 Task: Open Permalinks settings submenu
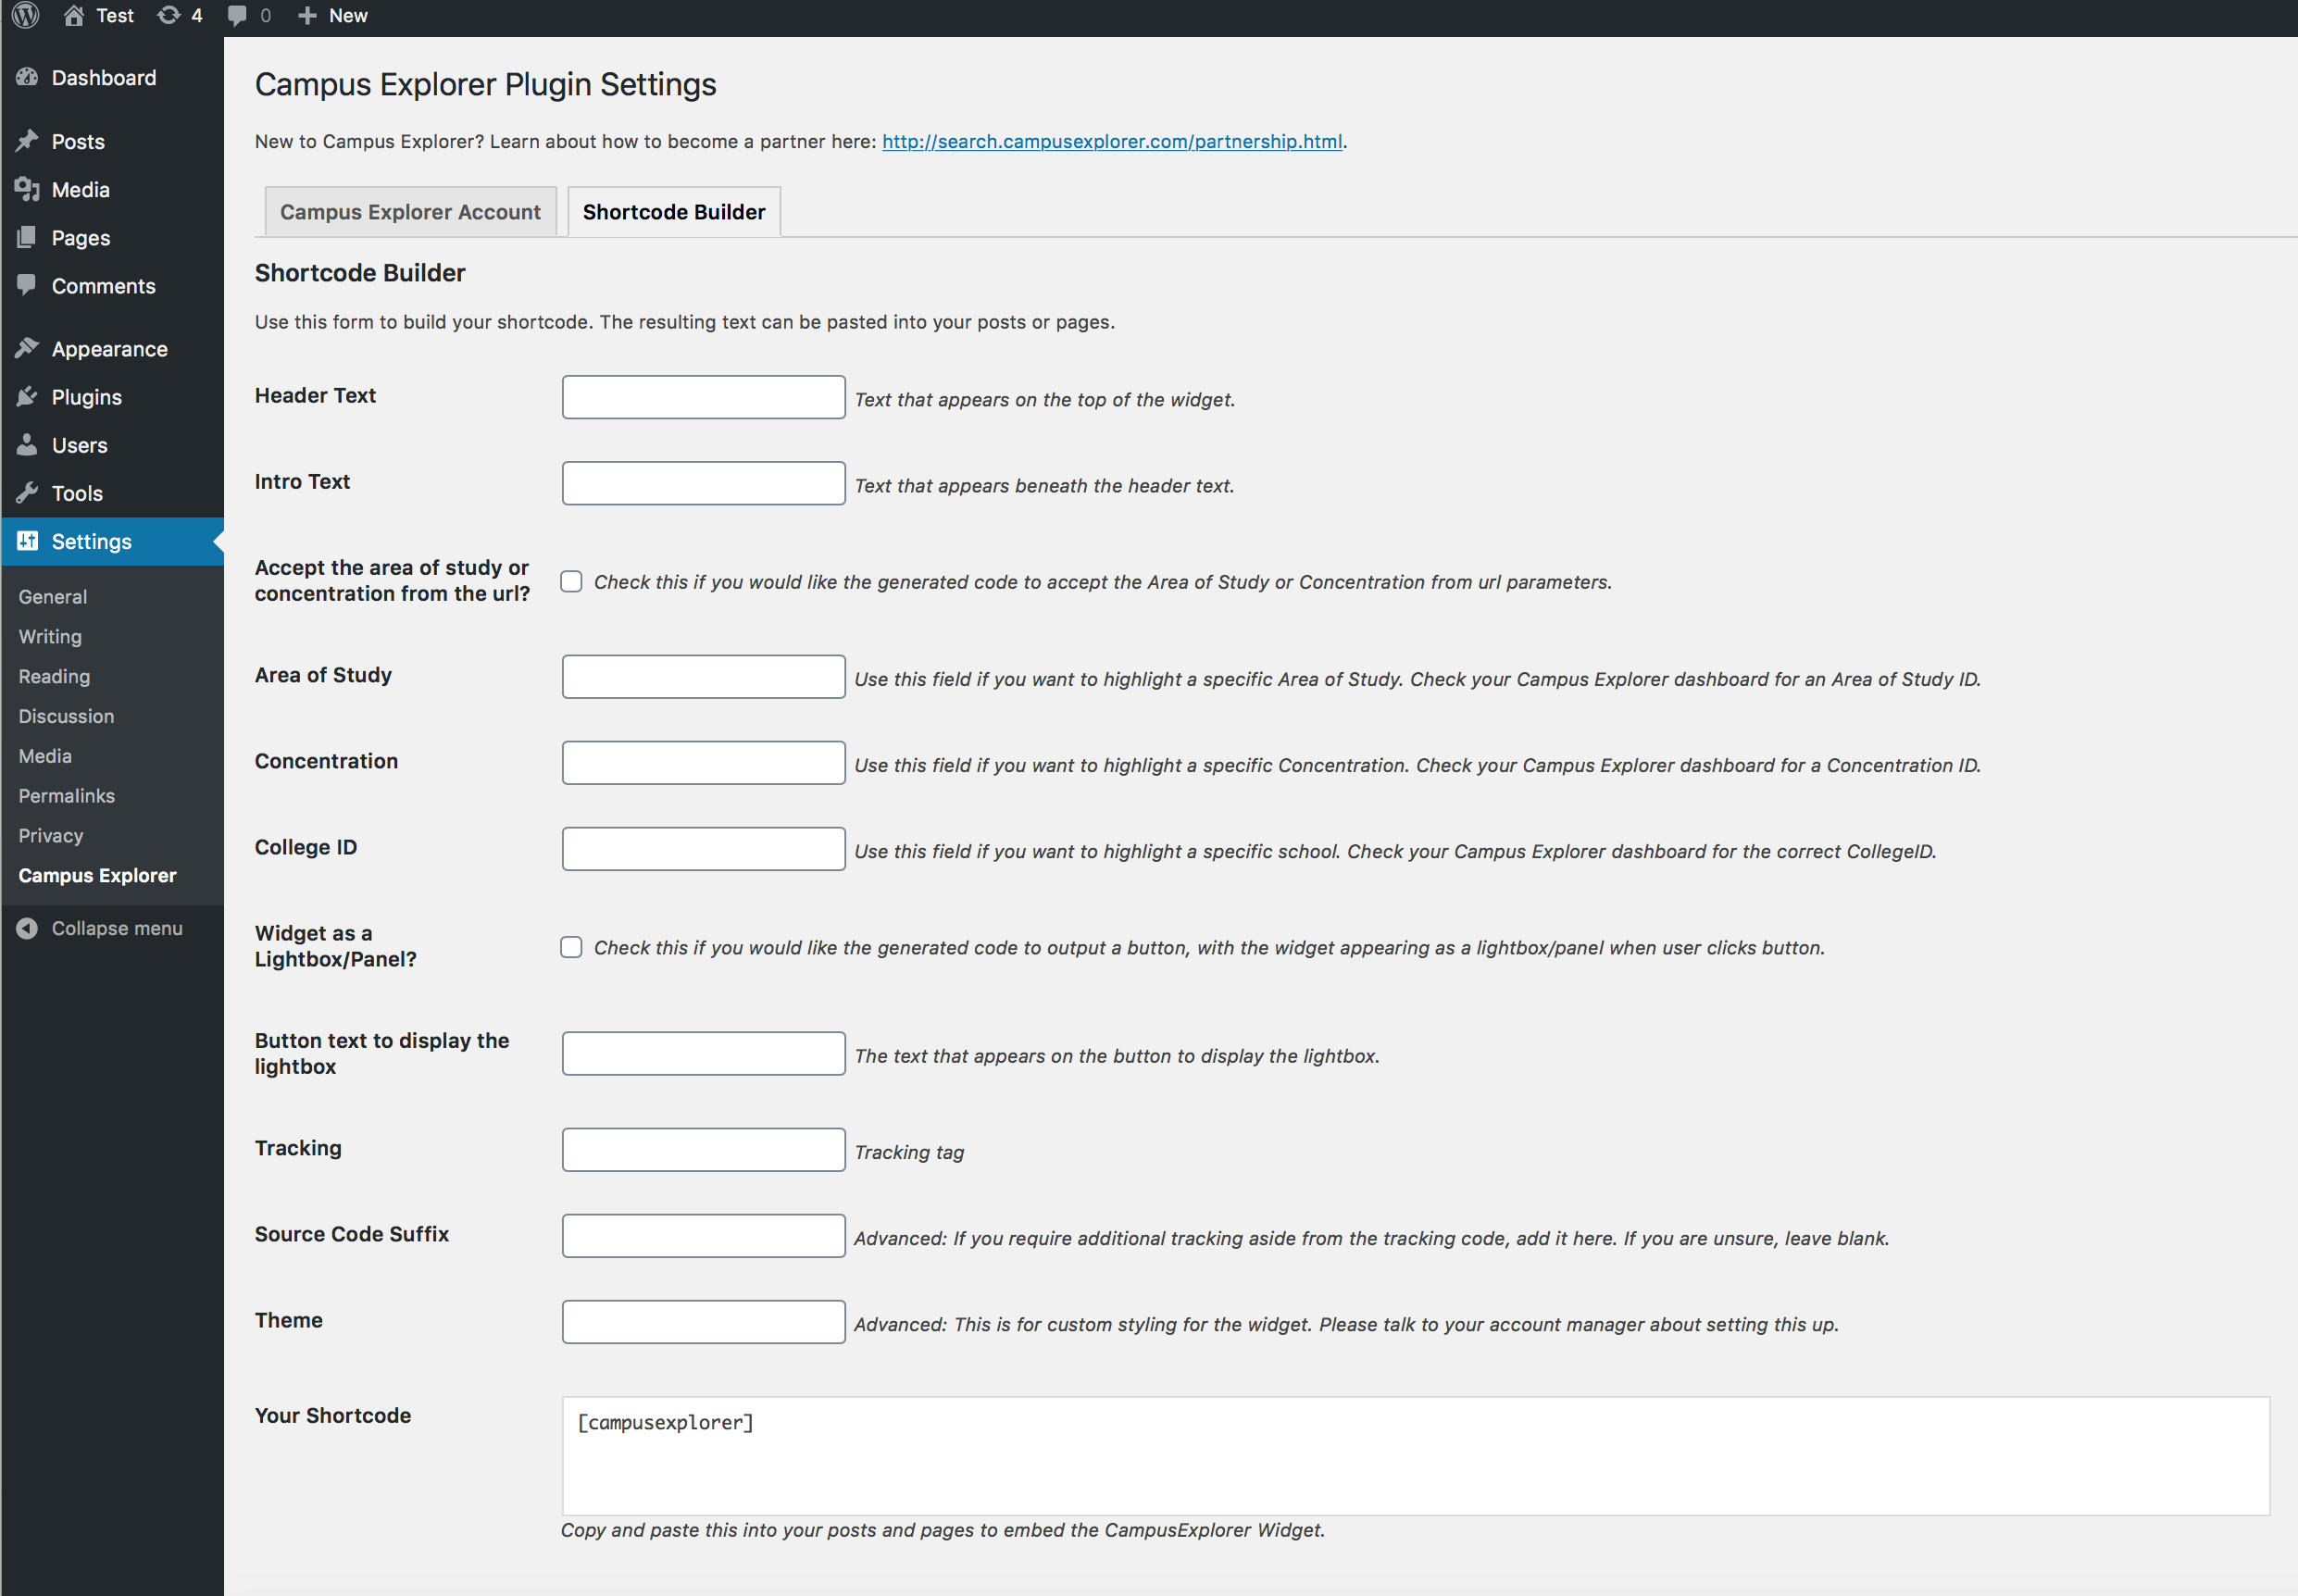tap(66, 796)
